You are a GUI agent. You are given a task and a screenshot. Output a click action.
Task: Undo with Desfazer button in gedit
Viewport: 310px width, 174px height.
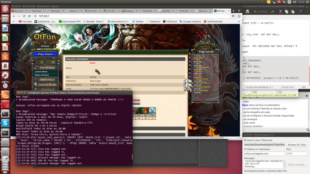[261, 11]
